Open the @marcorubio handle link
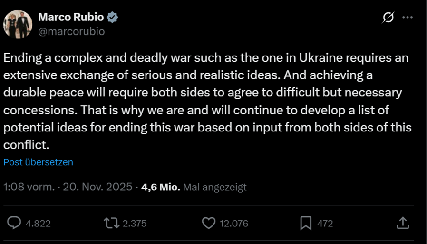This screenshot has height=244, width=427. point(71,31)
